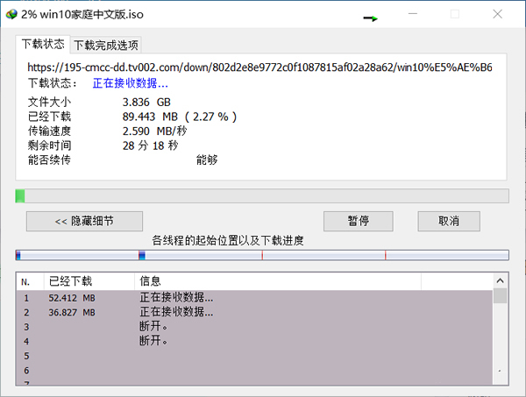526x397 pixels.
Task: Cancel the download with 取消
Action: pyautogui.click(x=449, y=221)
